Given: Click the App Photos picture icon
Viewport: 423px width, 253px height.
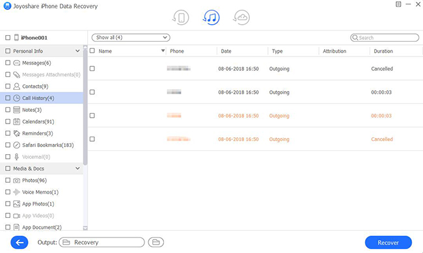Looking at the screenshot, I should 17,204.
